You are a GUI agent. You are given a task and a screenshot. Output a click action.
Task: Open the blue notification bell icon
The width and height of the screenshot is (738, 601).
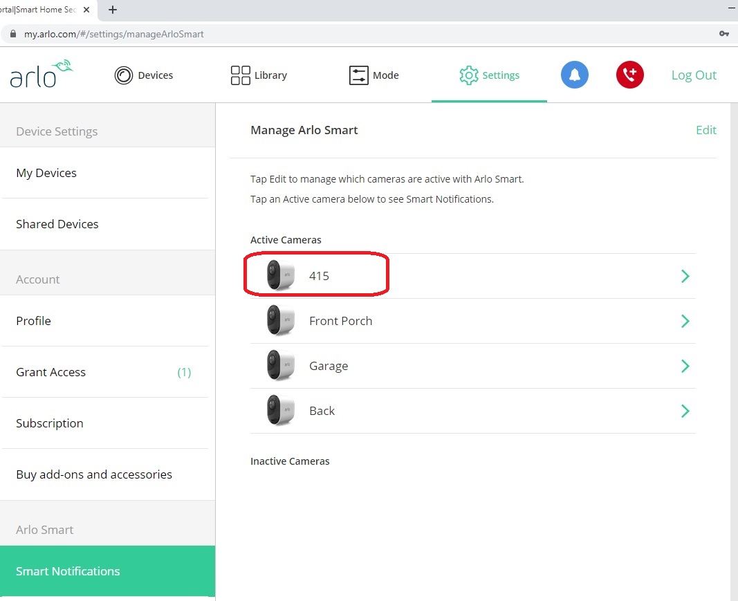click(575, 75)
